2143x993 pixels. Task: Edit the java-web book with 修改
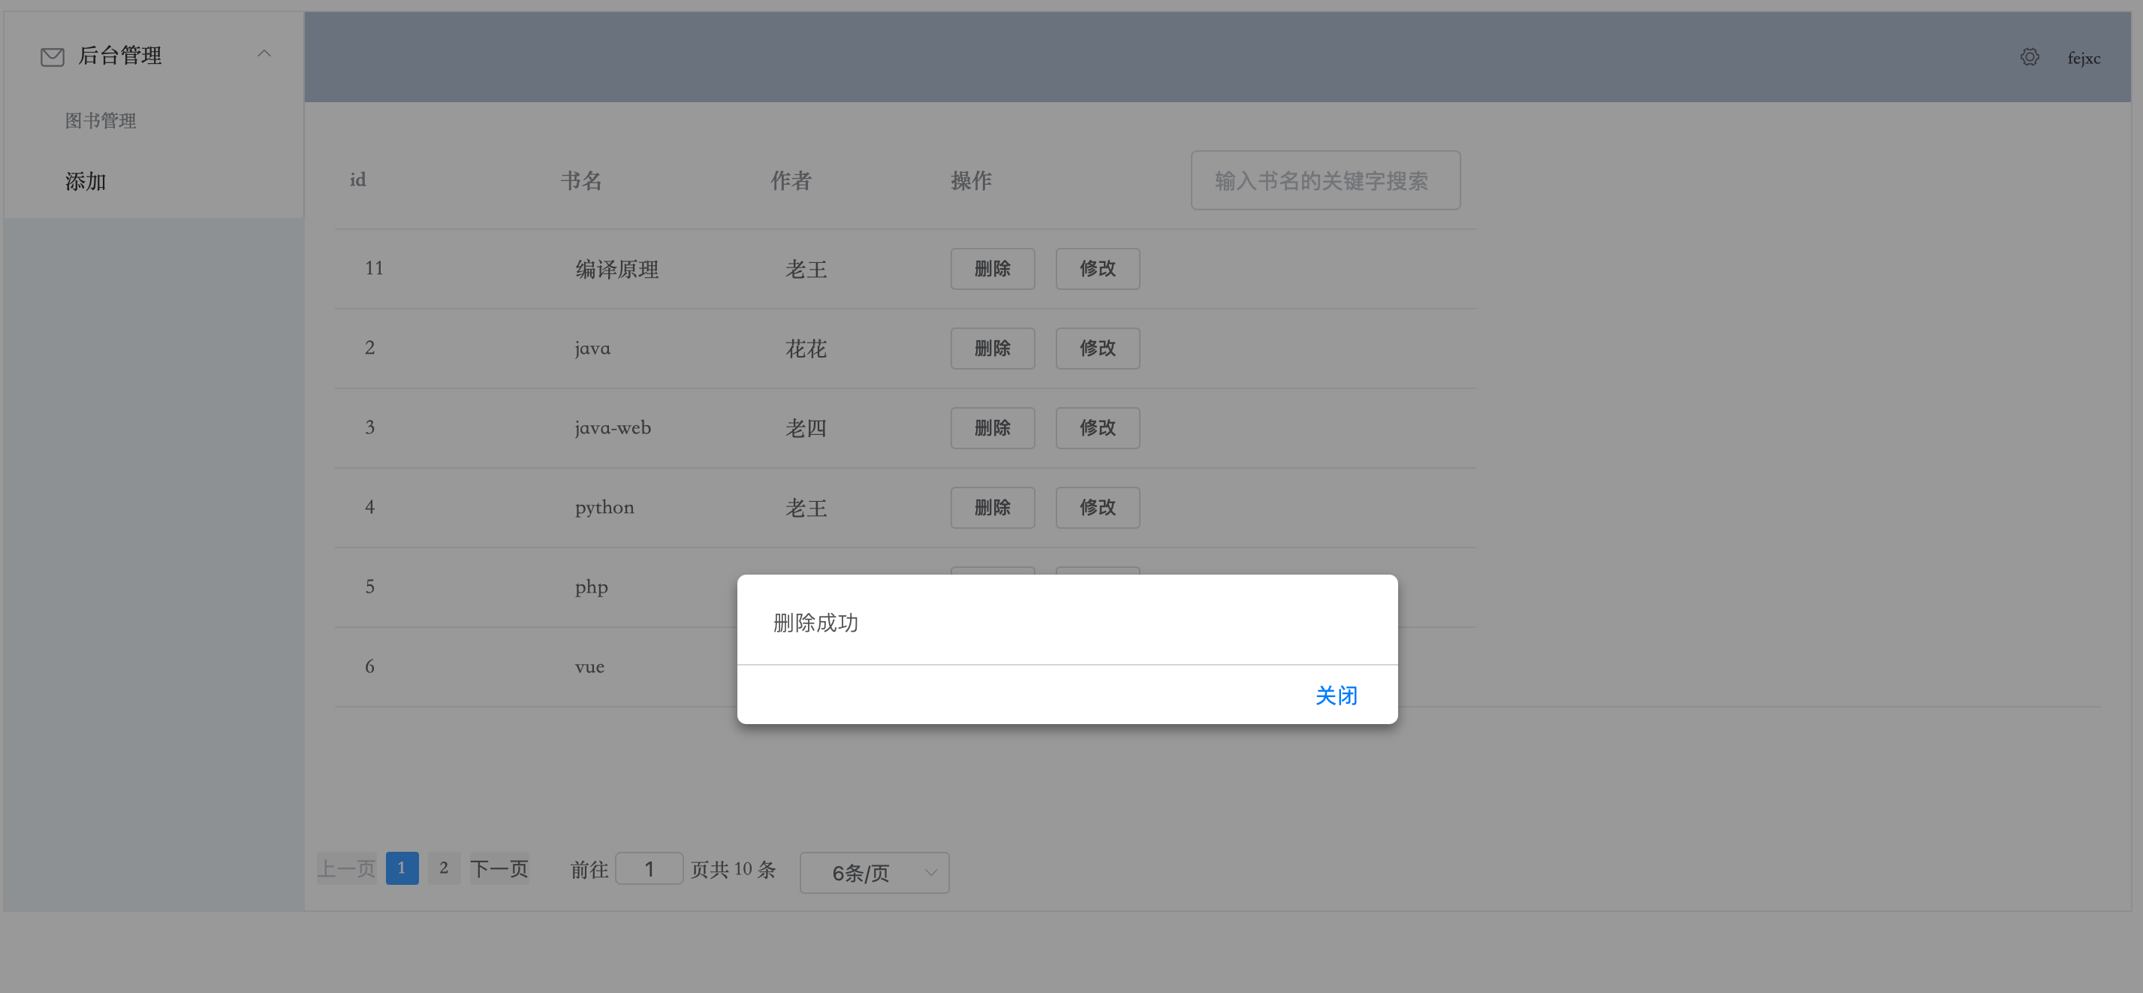click(x=1096, y=428)
